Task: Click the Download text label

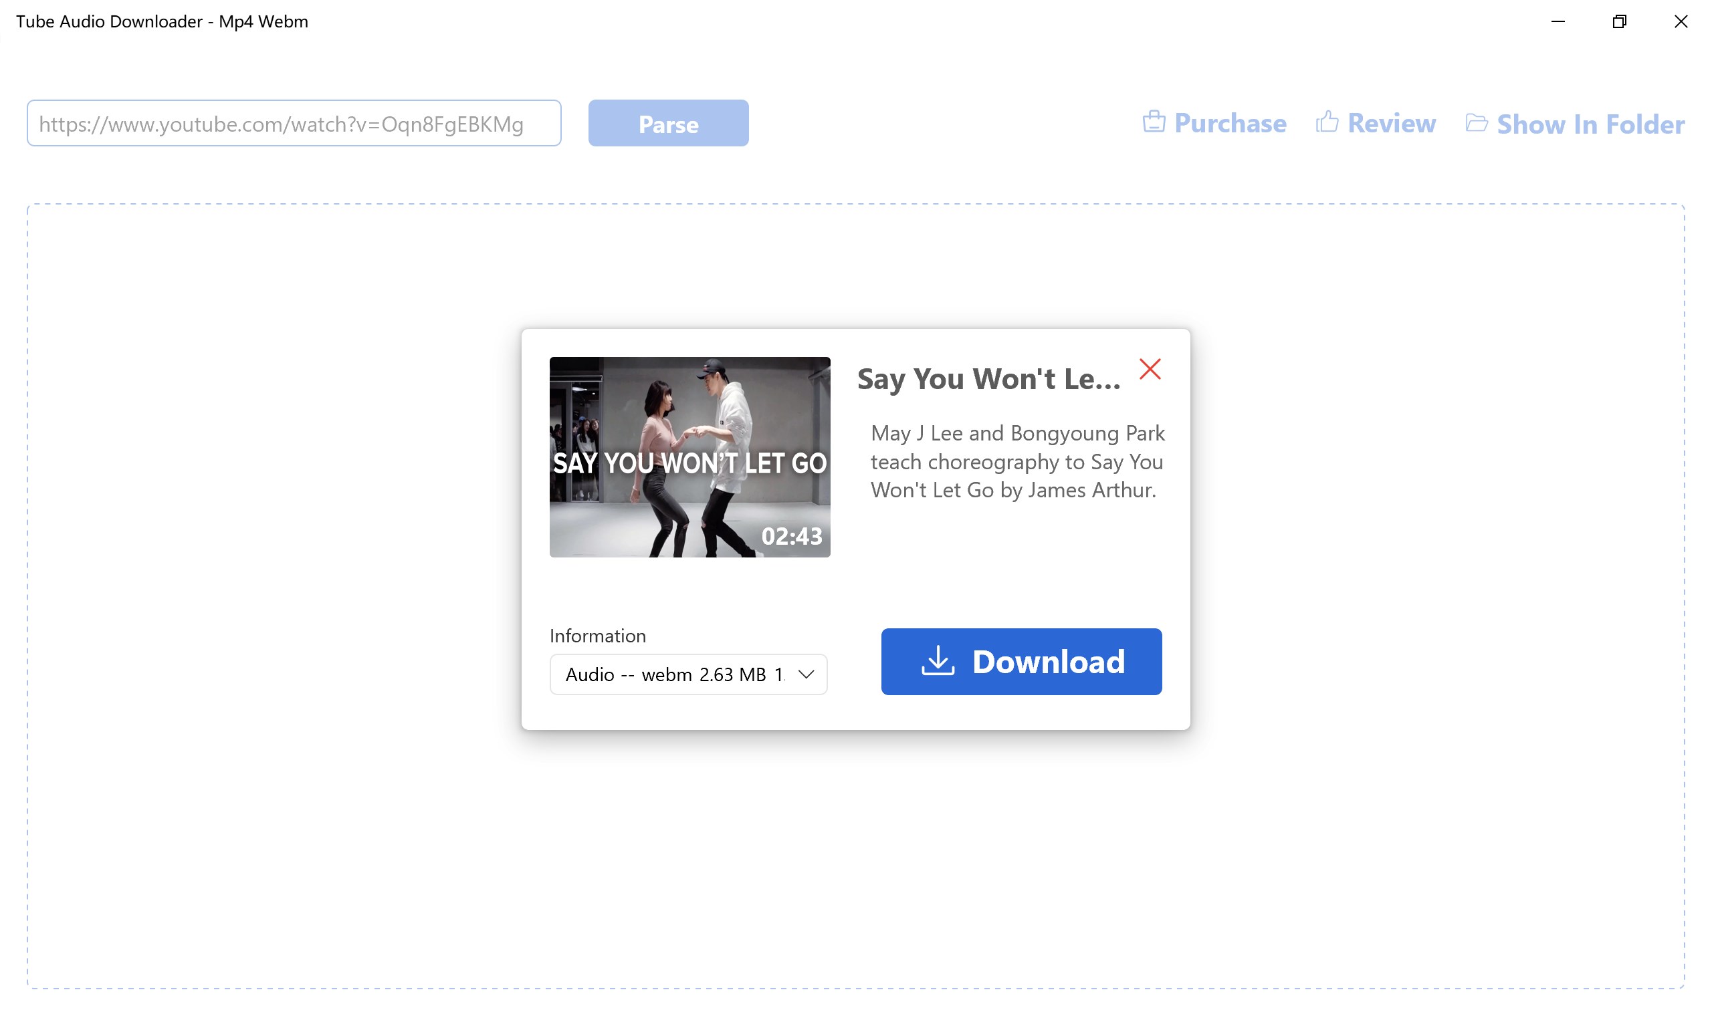Action: (1048, 661)
